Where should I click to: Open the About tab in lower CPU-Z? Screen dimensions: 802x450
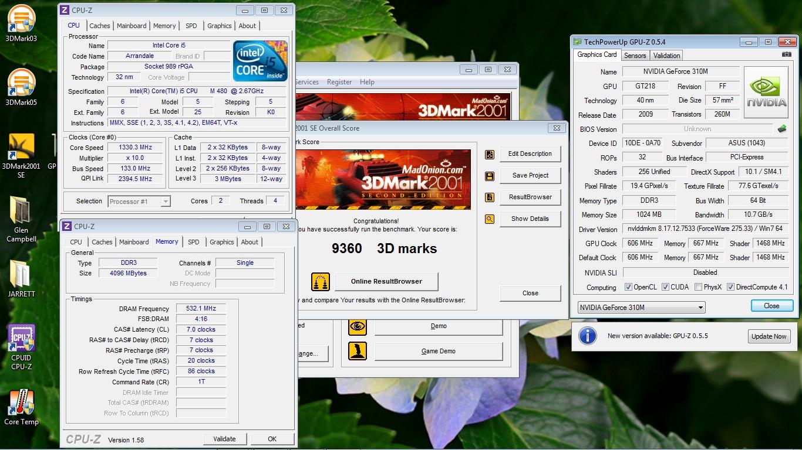pyautogui.click(x=250, y=242)
